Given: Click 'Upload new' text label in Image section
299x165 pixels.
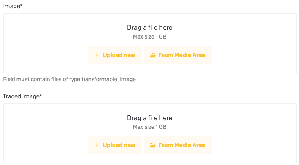Looking at the screenshot, I should click(x=119, y=55).
